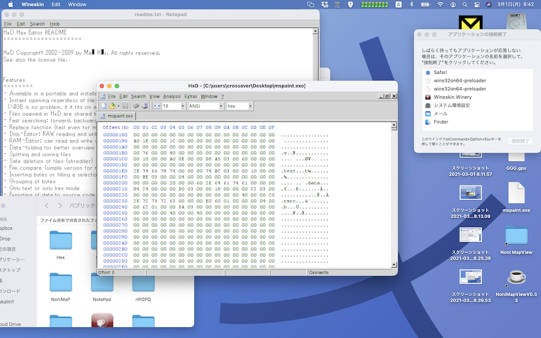Image resolution: width=541 pixels, height=338 pixels.
Task: Click the grayed Save diskette icon in HxD
Action: [x=125, y=106]
